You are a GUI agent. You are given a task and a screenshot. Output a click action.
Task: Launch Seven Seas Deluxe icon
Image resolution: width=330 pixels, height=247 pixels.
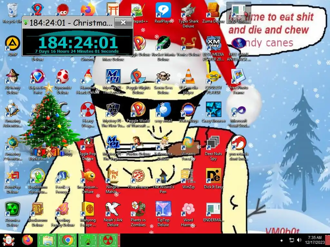tap(163, 81)
